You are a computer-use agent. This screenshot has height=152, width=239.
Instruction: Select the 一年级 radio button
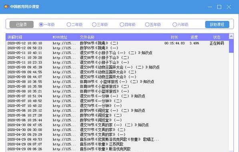click(x=47, y=24)
